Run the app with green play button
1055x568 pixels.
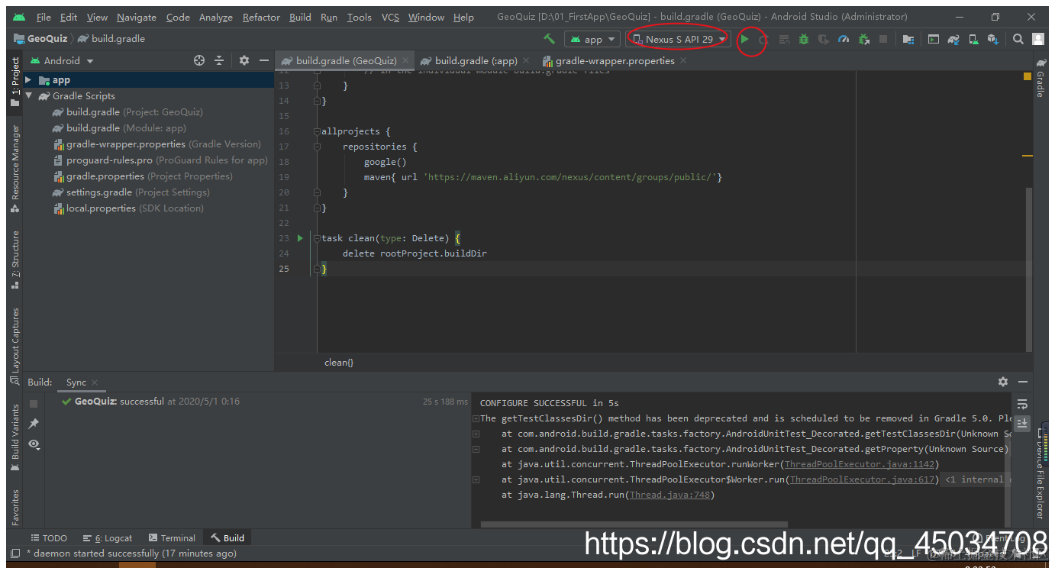click(x=745, y=39)
